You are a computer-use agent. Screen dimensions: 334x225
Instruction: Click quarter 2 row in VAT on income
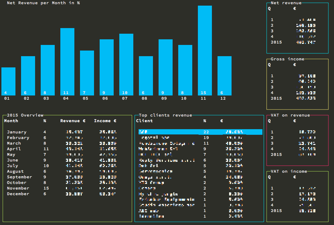(293, 194)
